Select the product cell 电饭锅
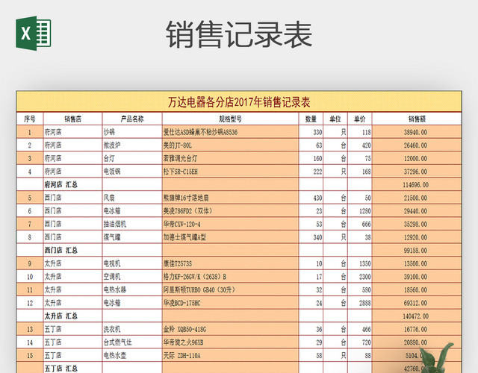The image size is (478, 373). point(132,172)
